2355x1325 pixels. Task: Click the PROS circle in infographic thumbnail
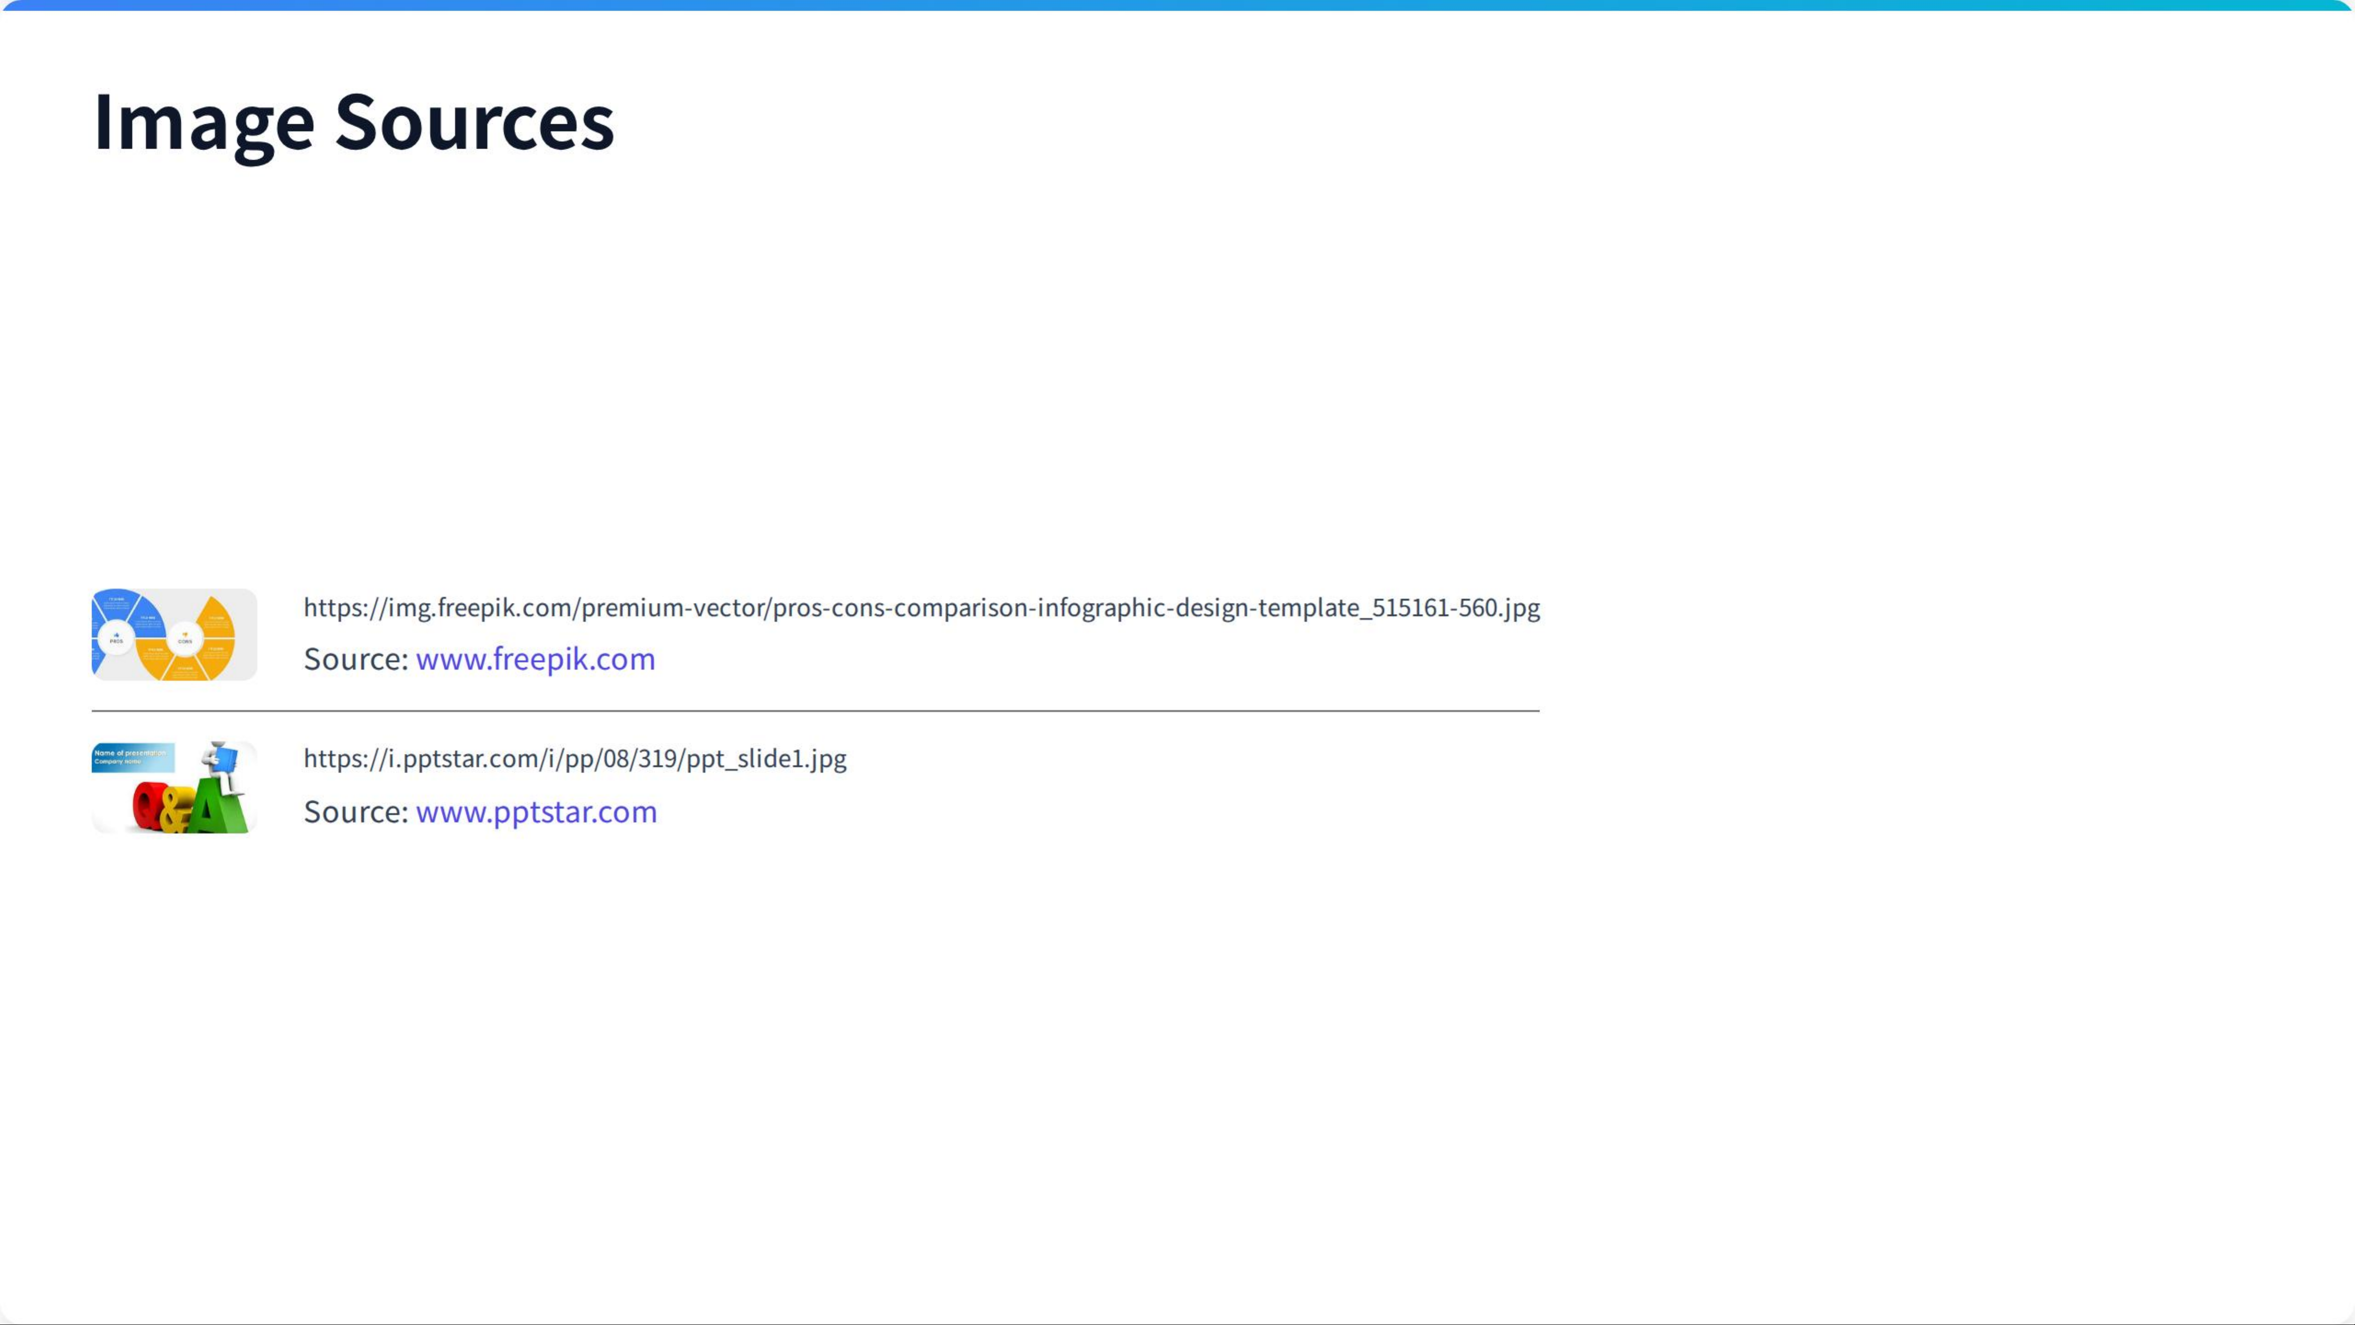click(x=116, y=637)
